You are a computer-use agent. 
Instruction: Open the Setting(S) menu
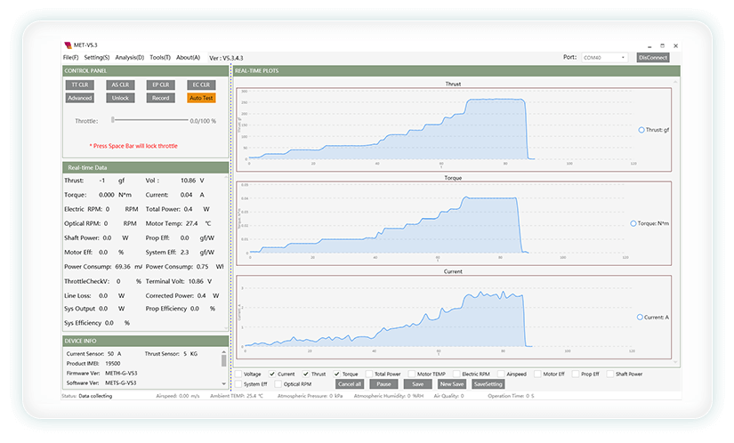[x=97, y=58]
